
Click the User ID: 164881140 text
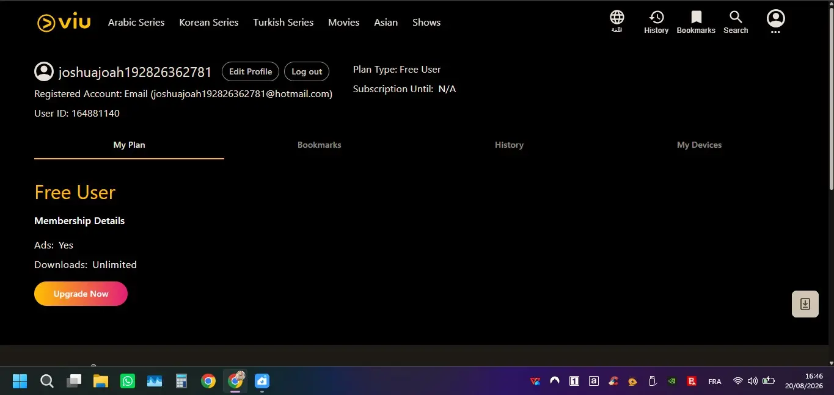[x=77, y=114]
